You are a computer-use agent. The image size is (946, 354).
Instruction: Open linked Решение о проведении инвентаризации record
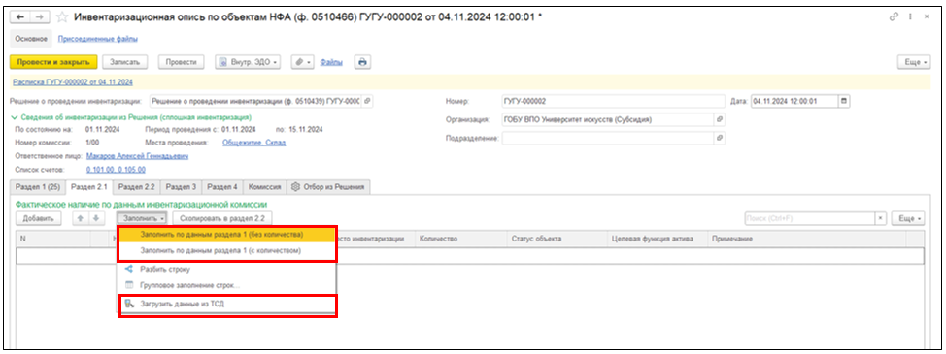pos(367,101)
